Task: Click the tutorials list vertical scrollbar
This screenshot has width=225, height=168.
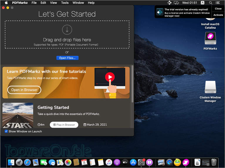Action: tap(132, 84)
